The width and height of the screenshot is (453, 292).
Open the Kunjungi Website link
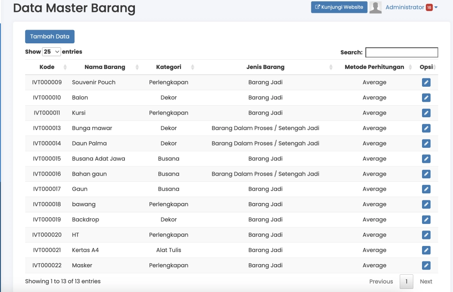(339, 8)
